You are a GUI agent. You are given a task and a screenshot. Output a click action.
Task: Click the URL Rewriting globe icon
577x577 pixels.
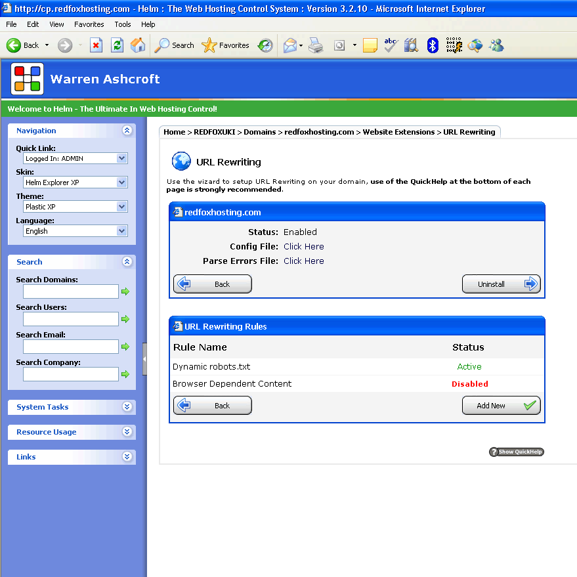coord(181,161)
